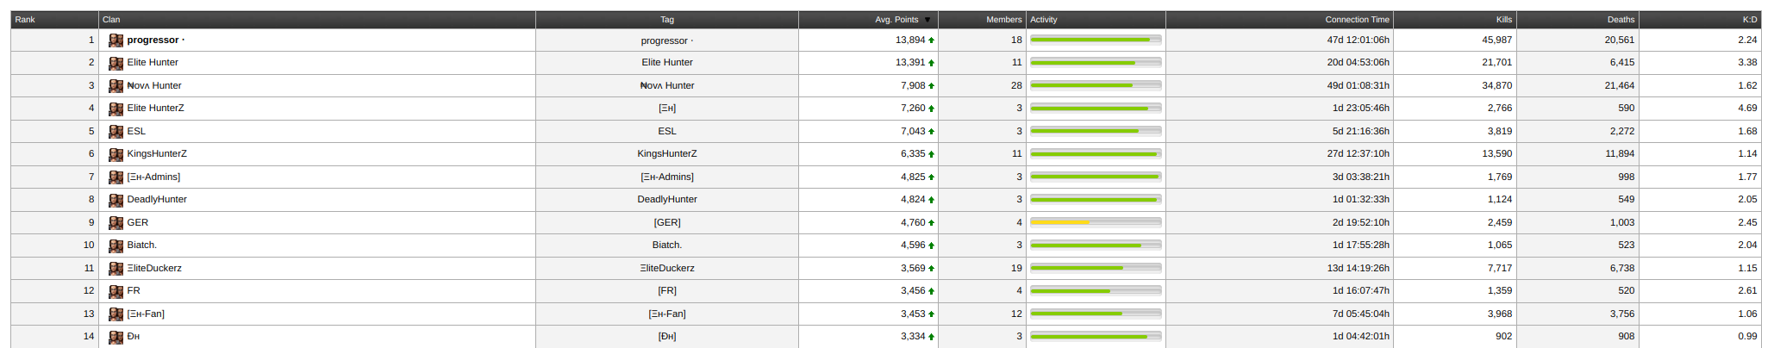Click green up arrow next to 13,894

(x=931, y=40)
